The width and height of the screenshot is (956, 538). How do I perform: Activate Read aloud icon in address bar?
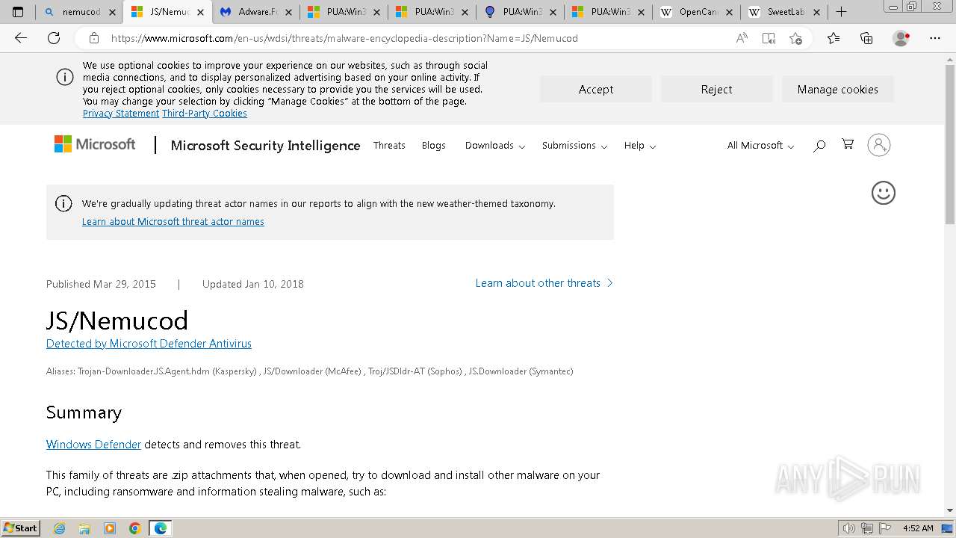[x=742, y=38]
